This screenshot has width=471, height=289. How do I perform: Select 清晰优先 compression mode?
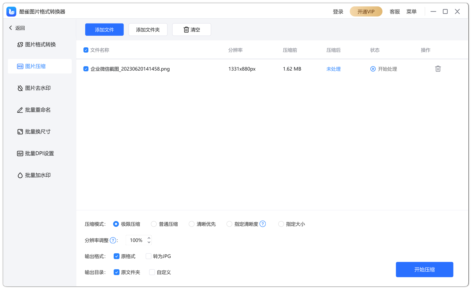click(192, 224)
